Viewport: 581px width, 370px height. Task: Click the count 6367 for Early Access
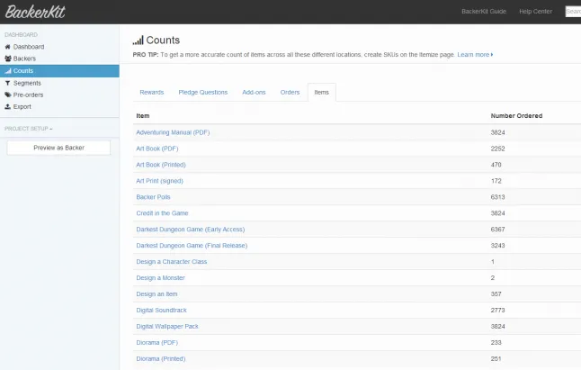[497, 230]
